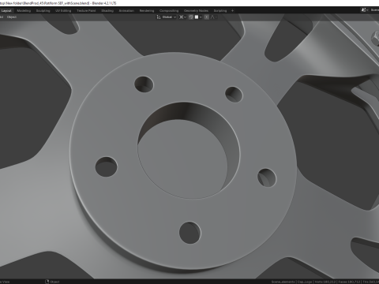This screenshot has width=379, height=284.
Task: Click 'Faces:180,712' stat in status bar
Action: tap(349, 282)
